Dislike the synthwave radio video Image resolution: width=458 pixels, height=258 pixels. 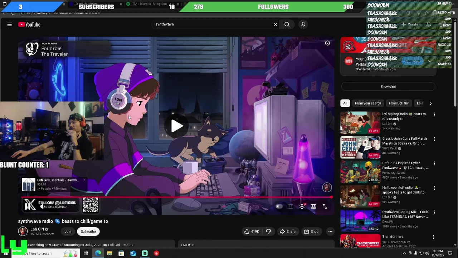(268, 231)
